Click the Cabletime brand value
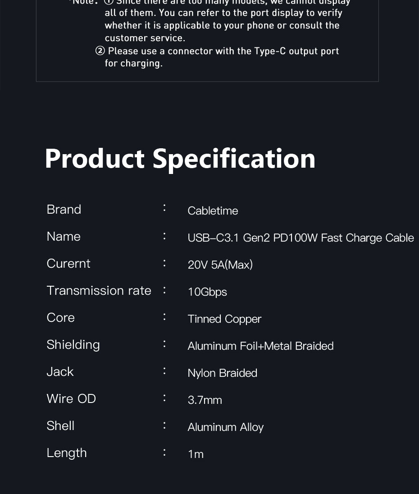This screenshot has height=494, width=419. tap(213, 211)
